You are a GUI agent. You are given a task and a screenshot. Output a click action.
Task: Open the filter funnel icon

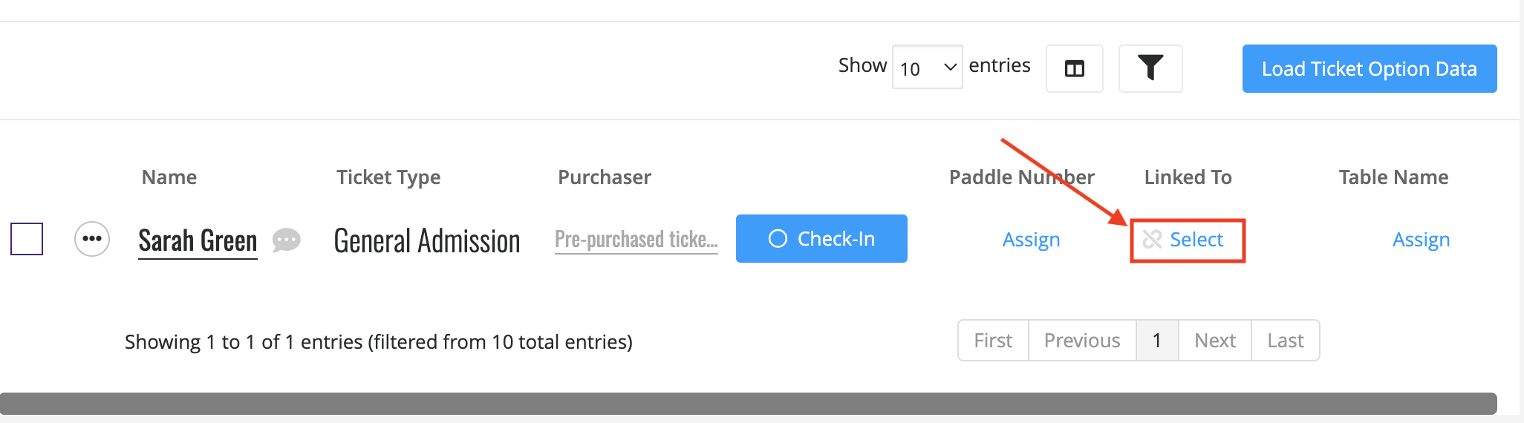coord(1150,69)
